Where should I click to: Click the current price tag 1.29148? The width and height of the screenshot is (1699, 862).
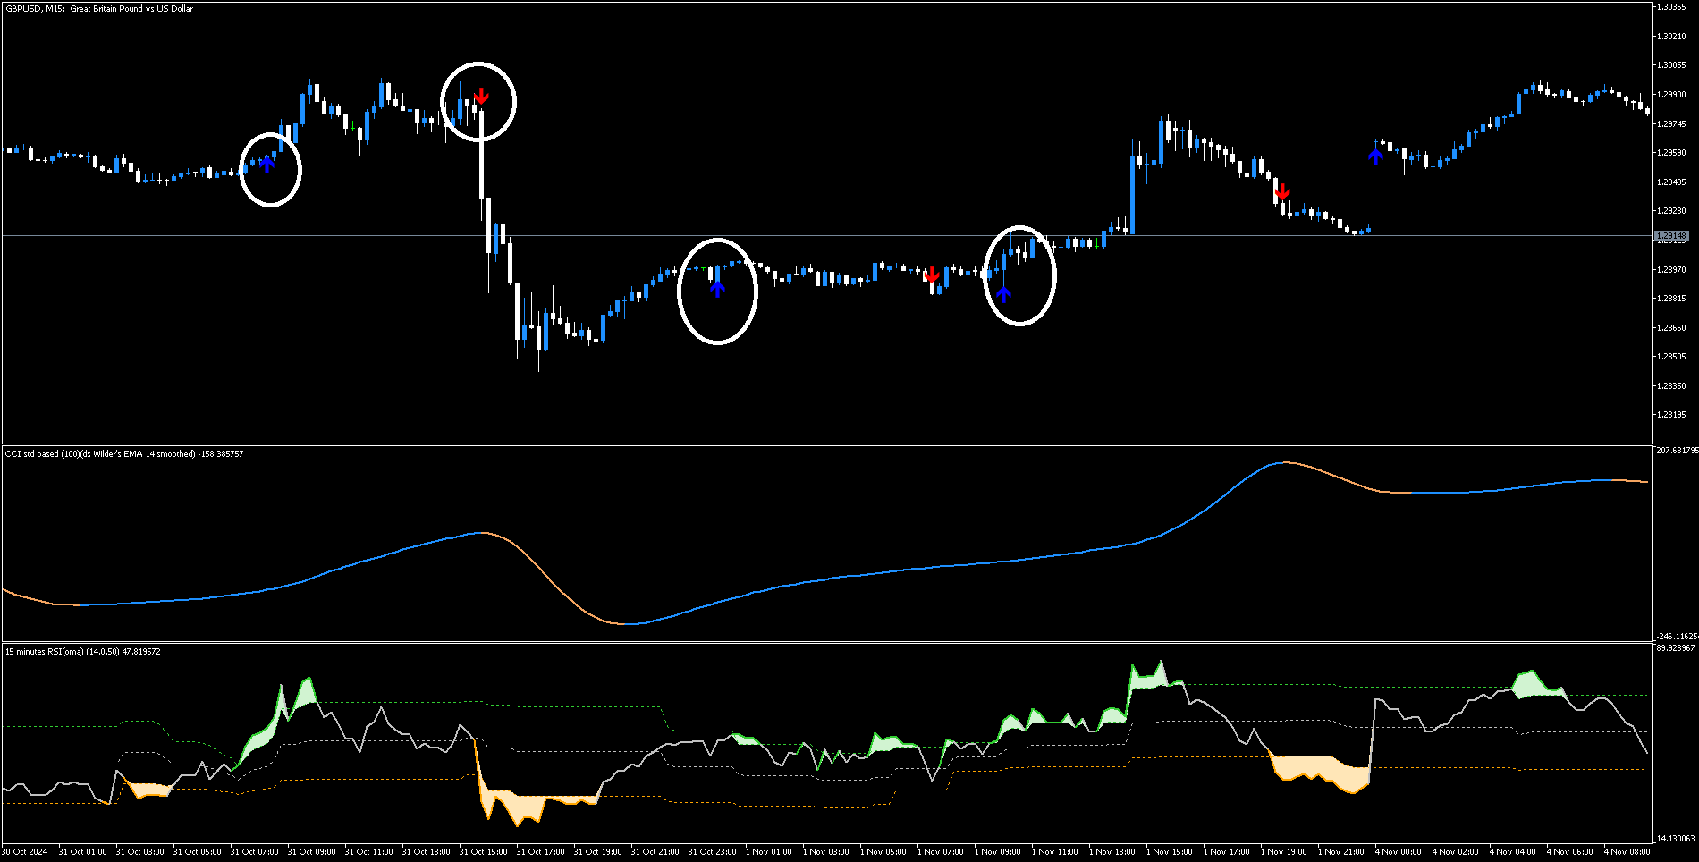tap(1670, 236)
